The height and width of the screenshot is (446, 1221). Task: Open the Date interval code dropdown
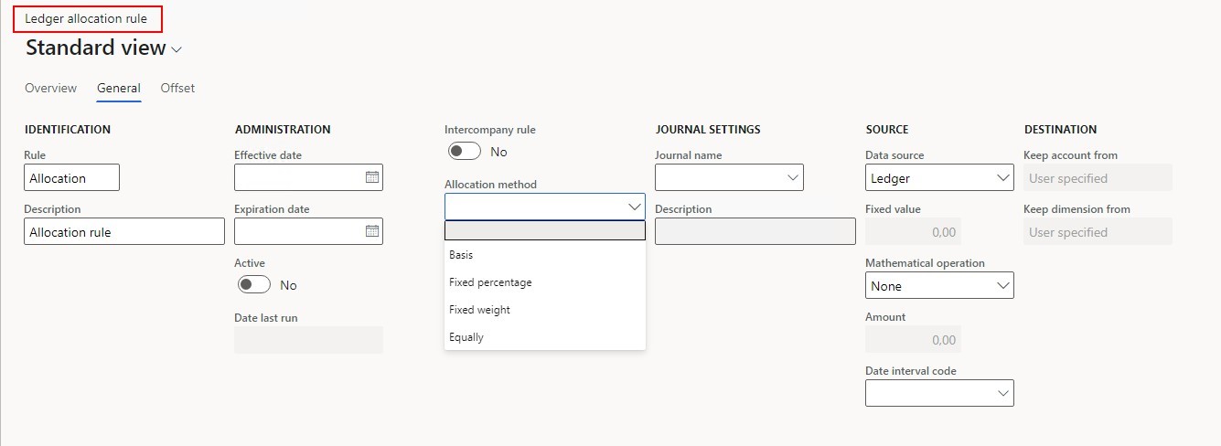(1002, 393)
